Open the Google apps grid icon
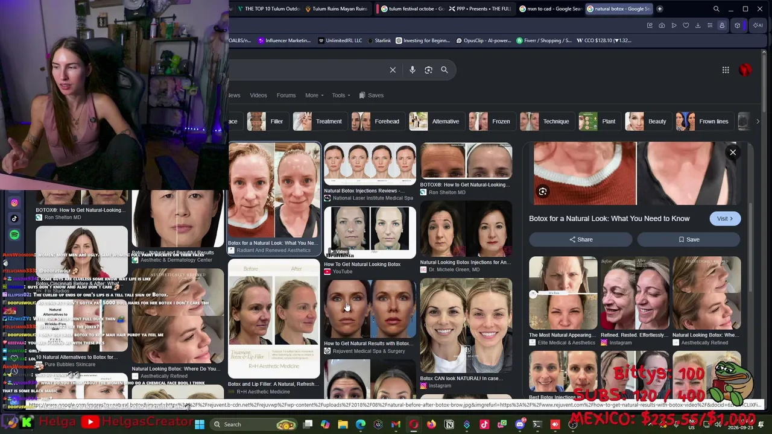Screen dimensions: 772x434 click(x=726, y=70)
